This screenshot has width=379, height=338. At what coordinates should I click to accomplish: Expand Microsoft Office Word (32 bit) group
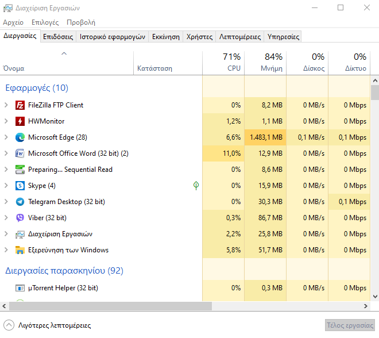[x=6, y=153]
